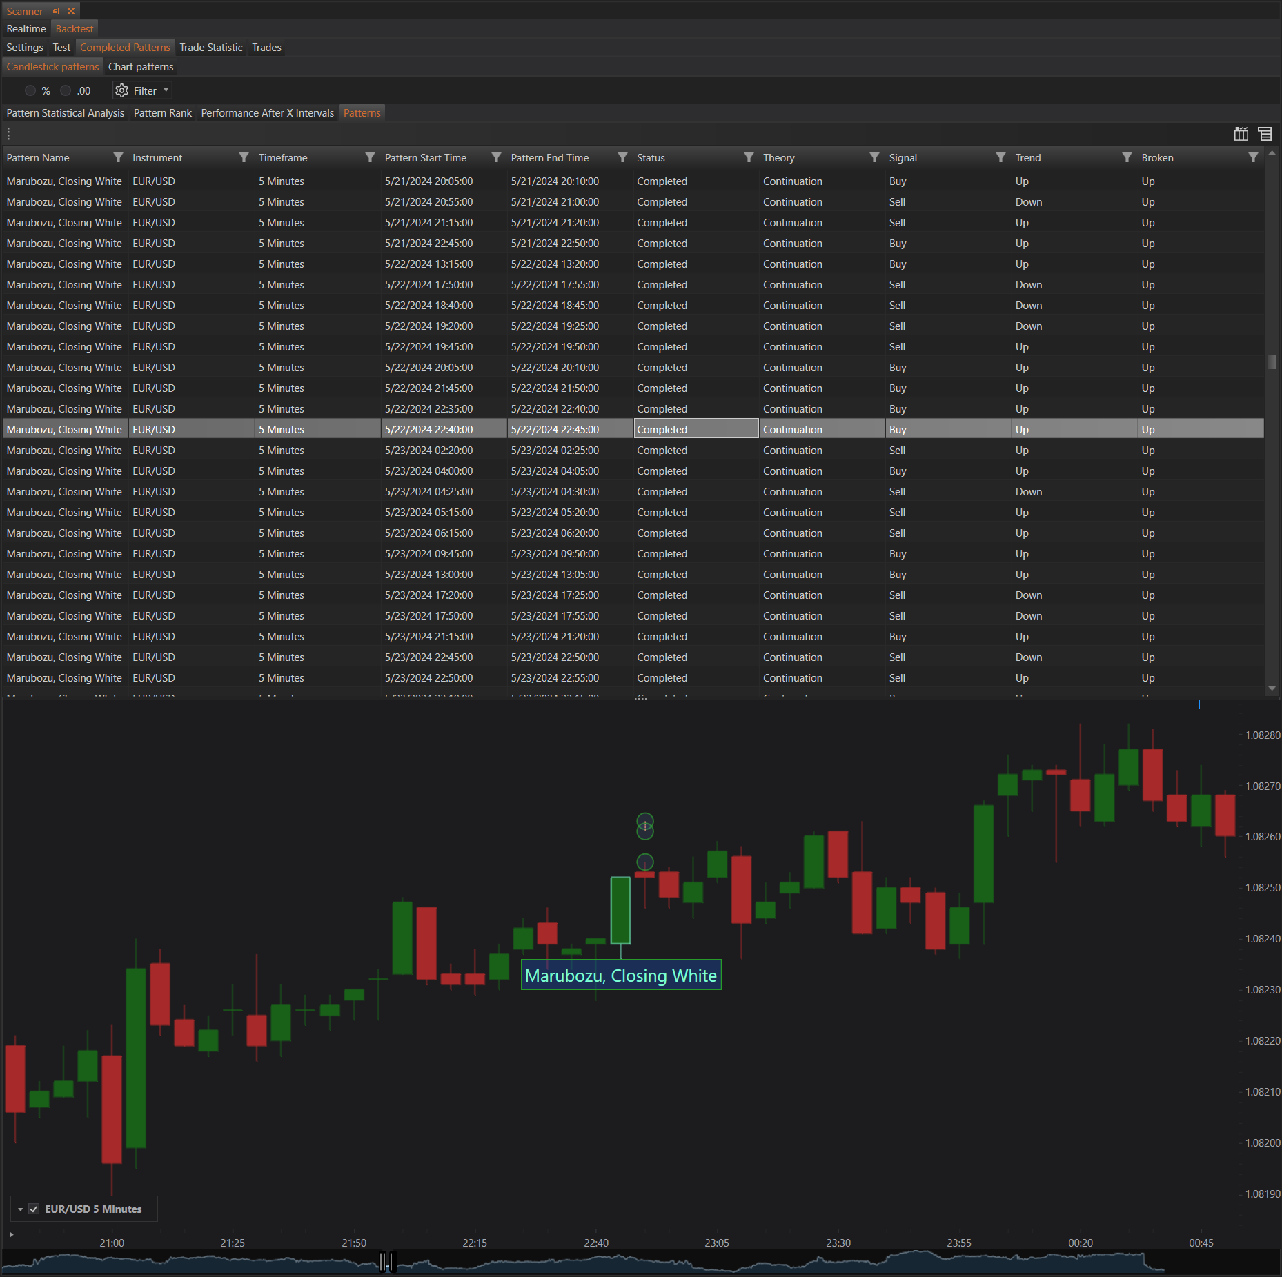The width and height of the screenshot is (1282, 1277).
Task: Sort by the Pattern Start Time header
Action: 426,158
